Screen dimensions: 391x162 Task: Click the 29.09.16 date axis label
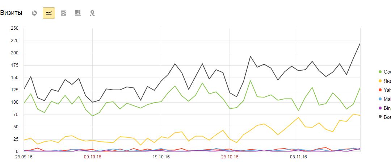[x=24, y=157]
